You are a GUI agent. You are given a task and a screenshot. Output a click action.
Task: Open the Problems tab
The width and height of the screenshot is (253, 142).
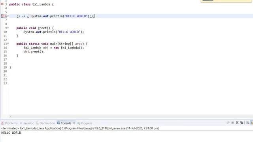pyautogui.click(x=9, y=123)
